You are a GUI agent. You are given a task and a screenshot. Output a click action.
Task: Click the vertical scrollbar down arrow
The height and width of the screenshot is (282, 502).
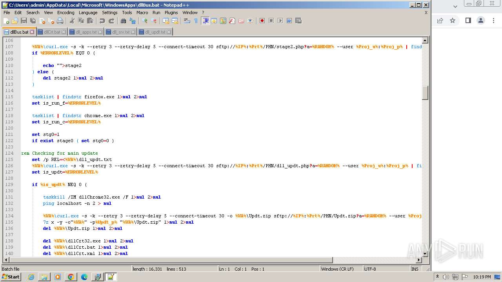[x=425, y=254]
